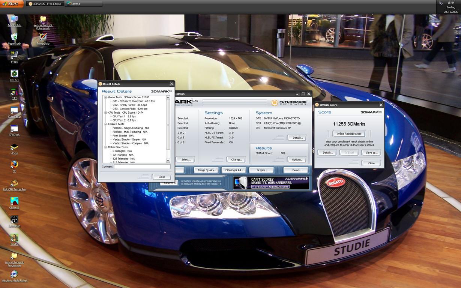Select the CPU Test 1 row
Screen dimensions: 461x288
124,116
